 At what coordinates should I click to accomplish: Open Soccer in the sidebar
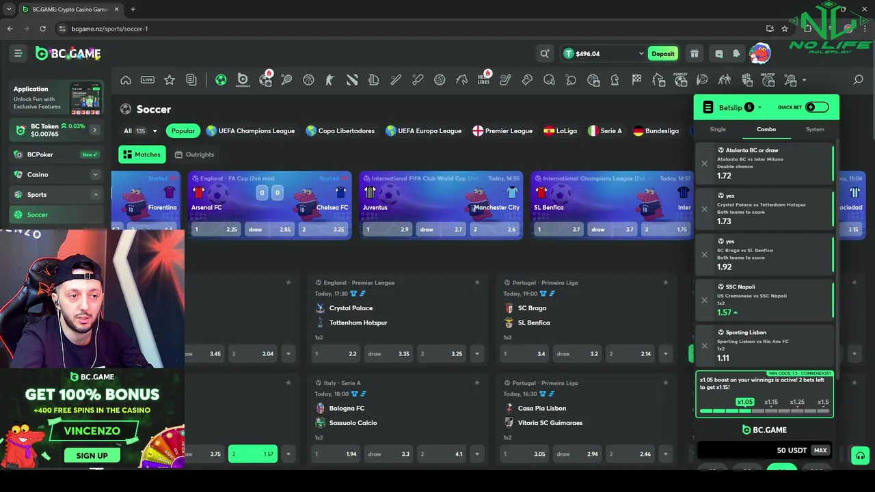tap(55, 215)
